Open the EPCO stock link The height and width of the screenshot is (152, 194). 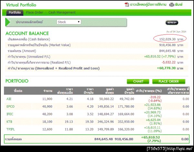coord(10,107)
